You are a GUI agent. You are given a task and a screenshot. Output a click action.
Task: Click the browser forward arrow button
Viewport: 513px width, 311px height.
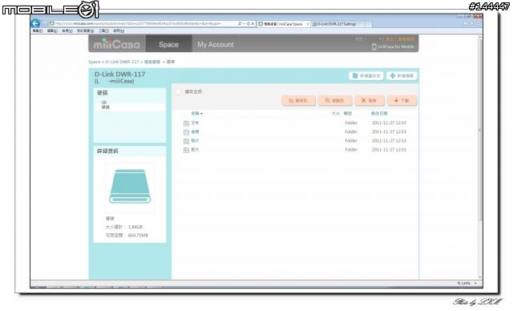[x=45, y=23]
